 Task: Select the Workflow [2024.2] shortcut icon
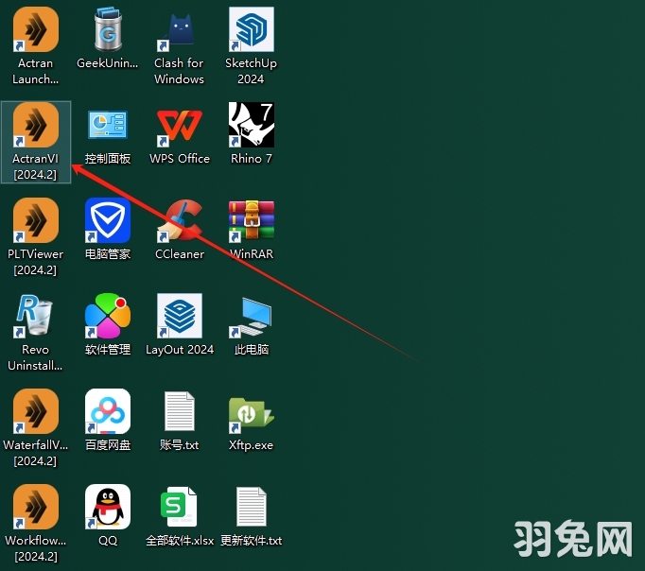coord(36,508)
